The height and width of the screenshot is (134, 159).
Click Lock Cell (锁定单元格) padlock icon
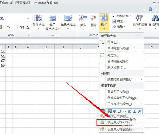(x=102, y=122)
